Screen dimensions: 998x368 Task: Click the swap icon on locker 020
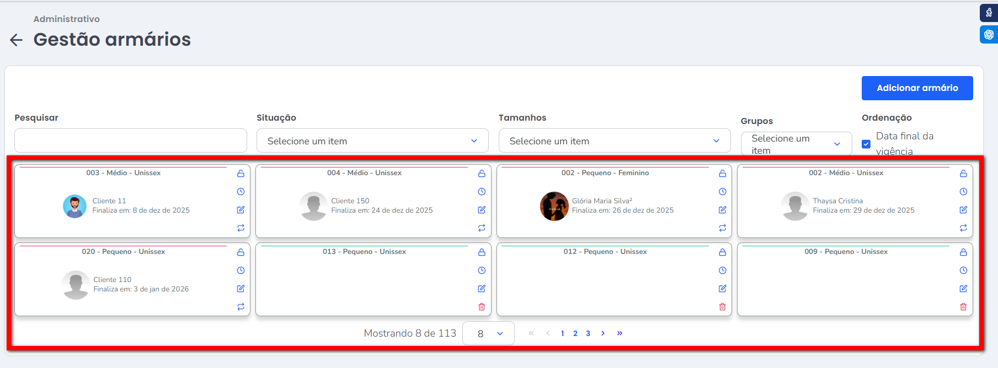241,307
